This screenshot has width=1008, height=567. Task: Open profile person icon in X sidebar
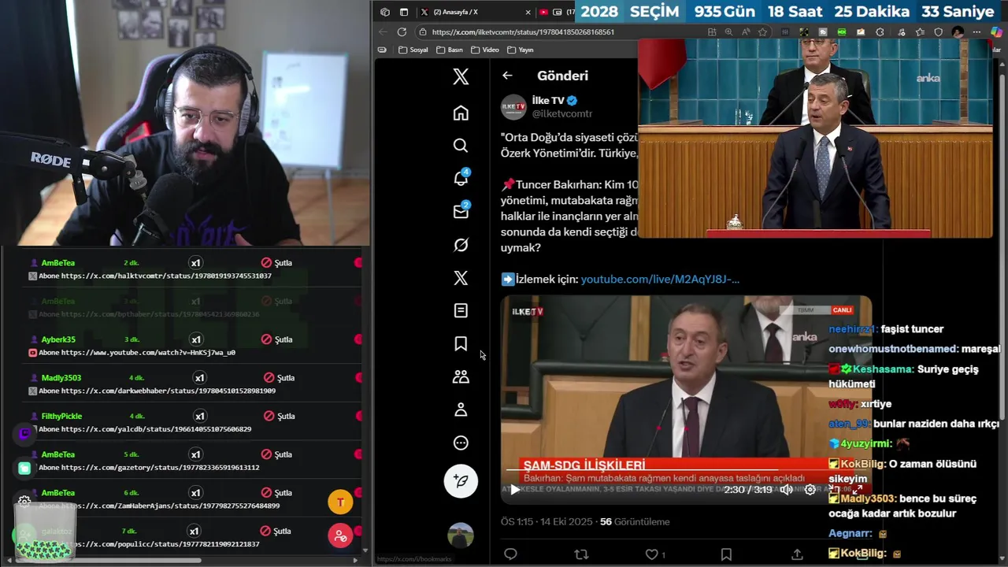461,410
